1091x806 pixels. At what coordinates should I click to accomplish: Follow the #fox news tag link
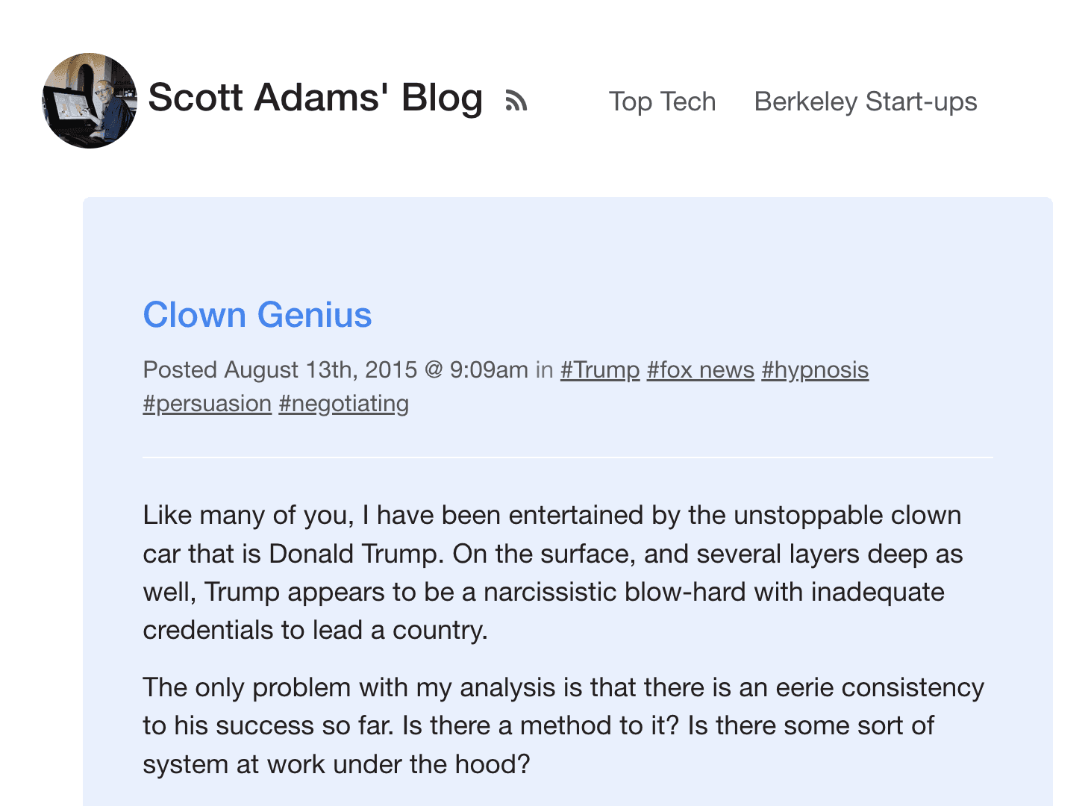[701, 369]
